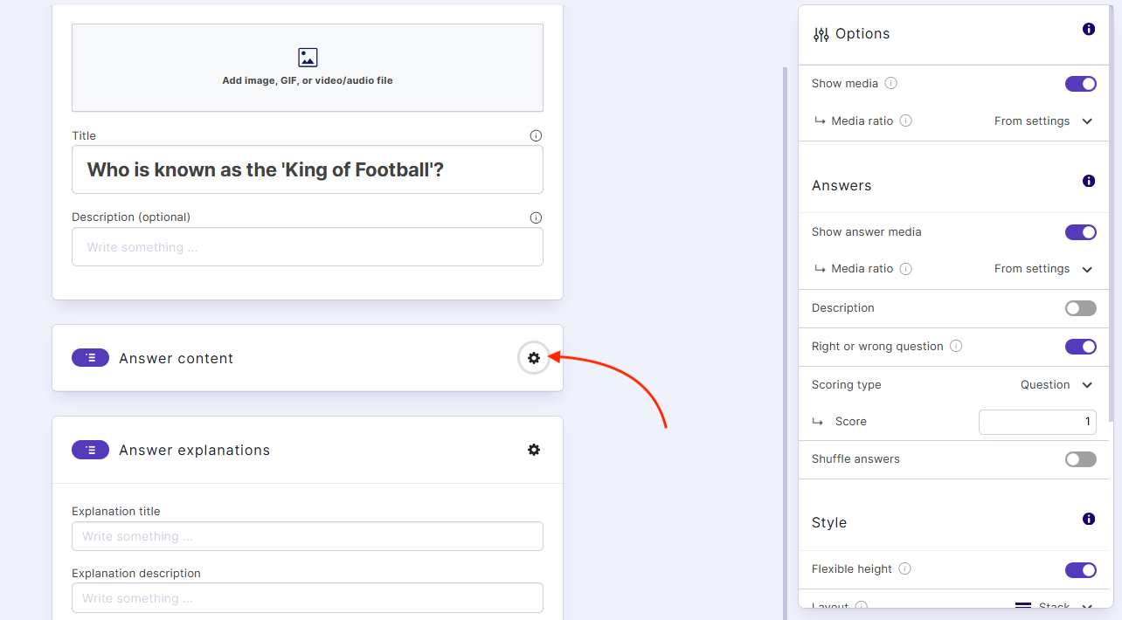This screenshot has width=1122, height=620.
Task: Click the Show media tooltip icon
Action: click(x=890, y=83)
